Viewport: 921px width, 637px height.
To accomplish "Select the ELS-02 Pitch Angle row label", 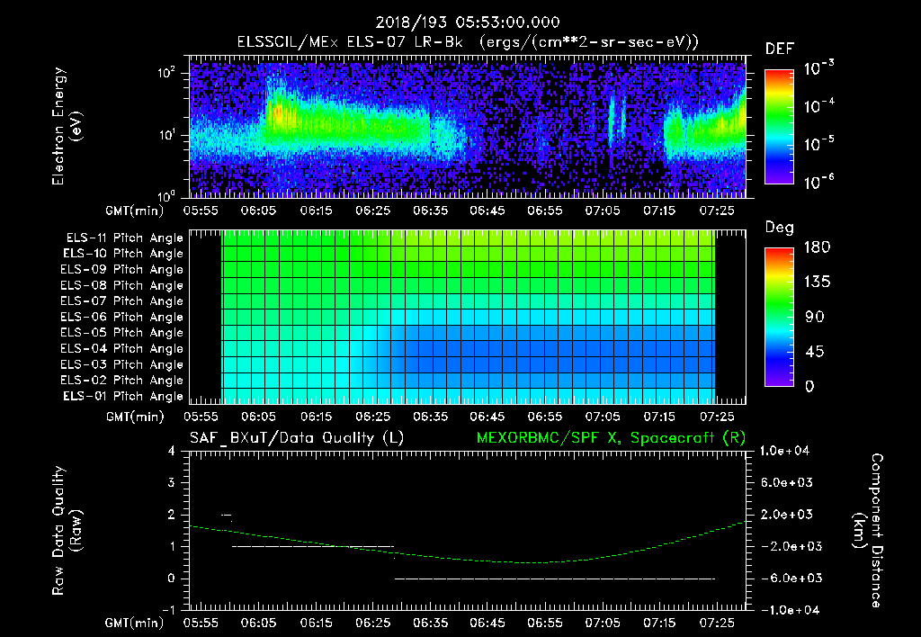I will (121, 381).
